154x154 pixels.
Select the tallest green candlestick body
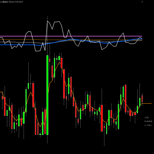pyautogui.click(x=47, y=95)
